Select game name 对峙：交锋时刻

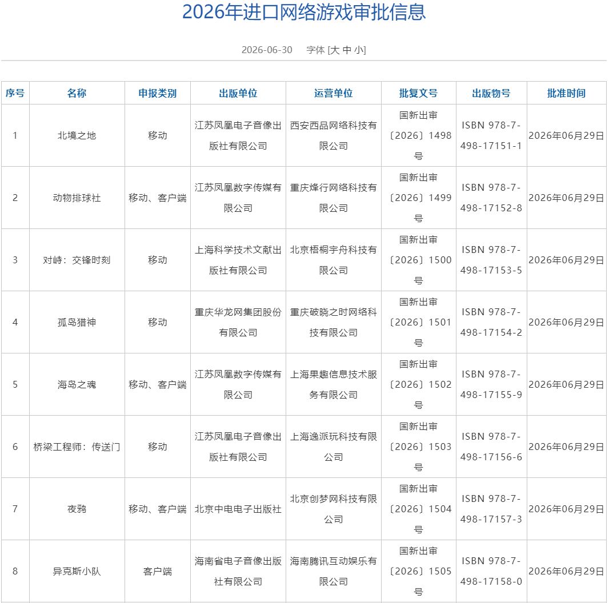click(77, 260)
